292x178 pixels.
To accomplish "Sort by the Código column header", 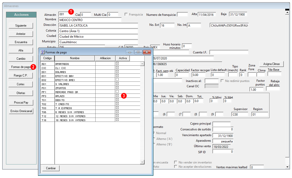I will pyautogui.click(x=48, y=58).
